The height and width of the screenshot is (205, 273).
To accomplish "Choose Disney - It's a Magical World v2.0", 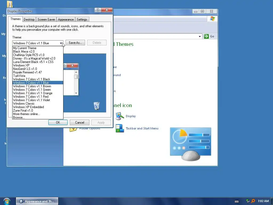I will (x=38, y=58).
